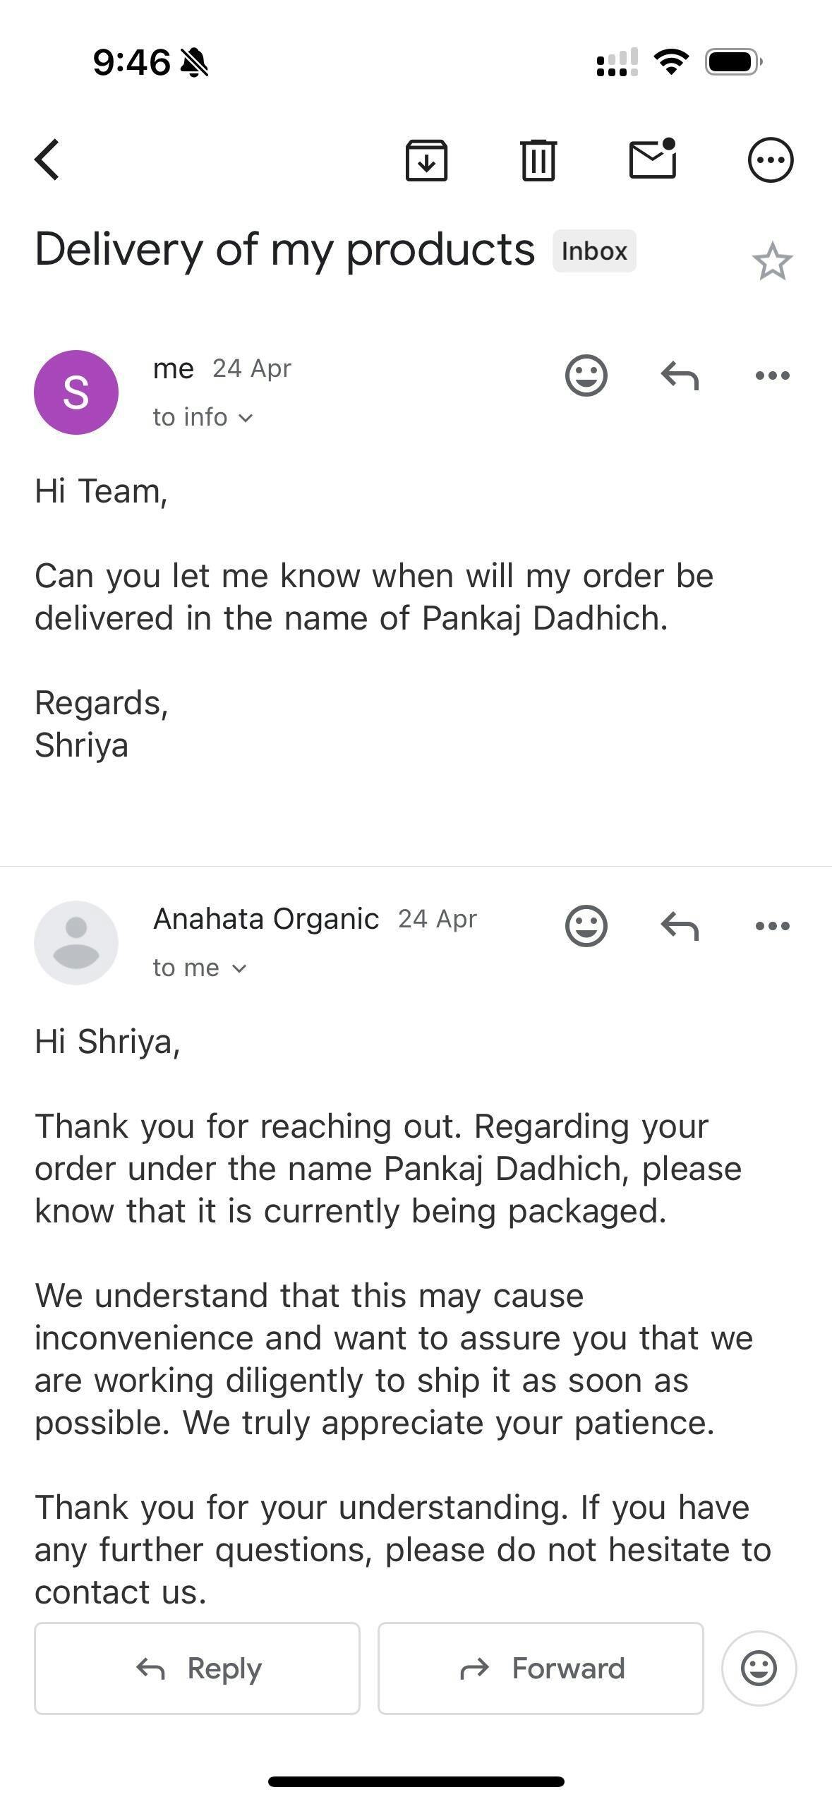
Task: Mark the email as unread
Action: pos(653,158)
